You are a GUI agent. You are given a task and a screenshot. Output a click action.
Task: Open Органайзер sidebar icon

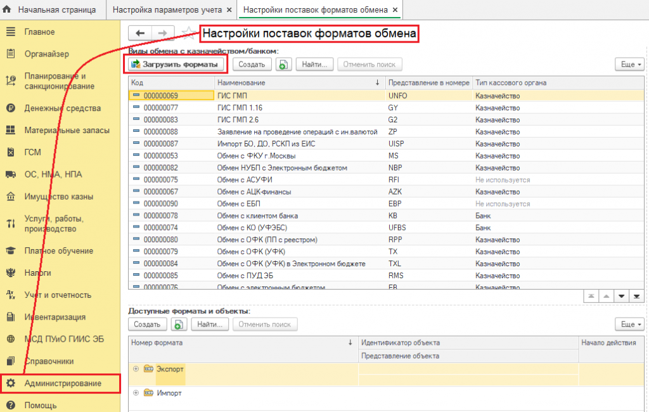[11, 54]
